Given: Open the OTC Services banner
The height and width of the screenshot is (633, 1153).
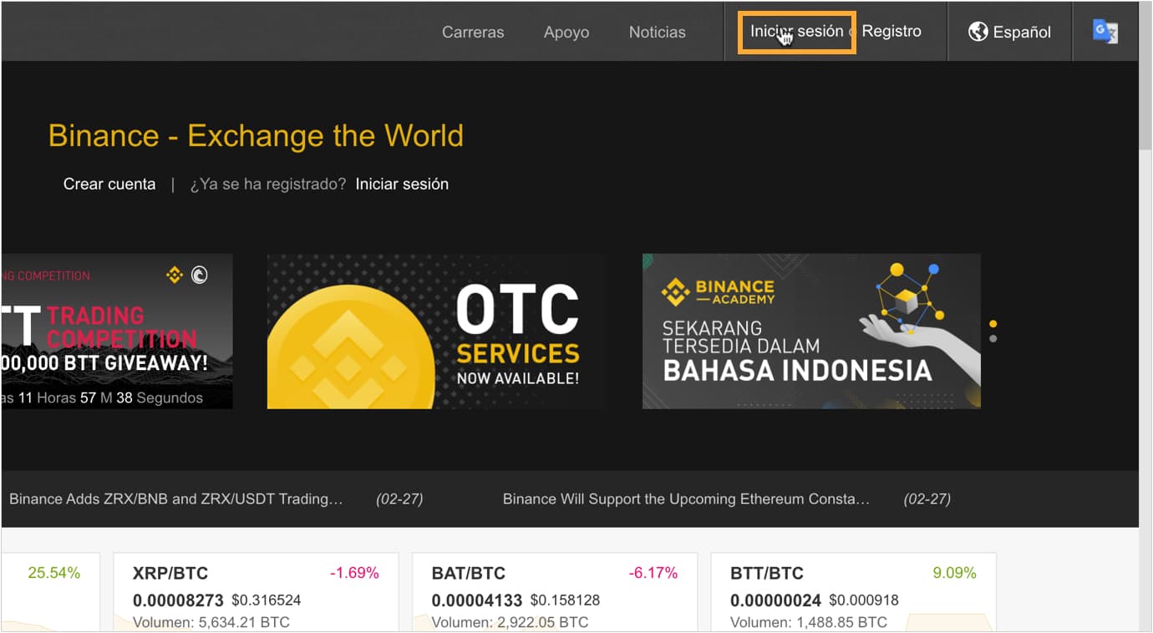Looking at the screenshot, I should pos(436,332).
